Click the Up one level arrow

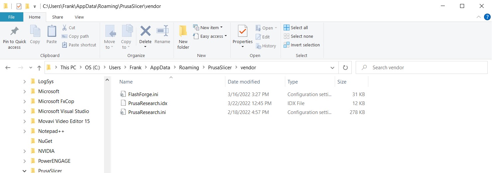(39, 68)
